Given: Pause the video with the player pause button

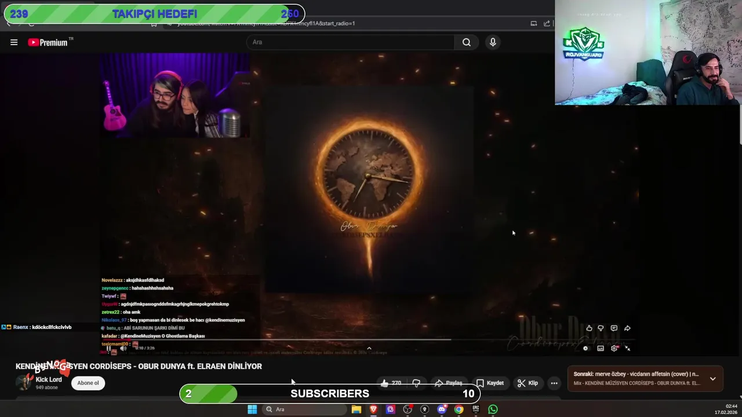Looking at the screenshot, I should pyautogui.click(x=108, y=348).
